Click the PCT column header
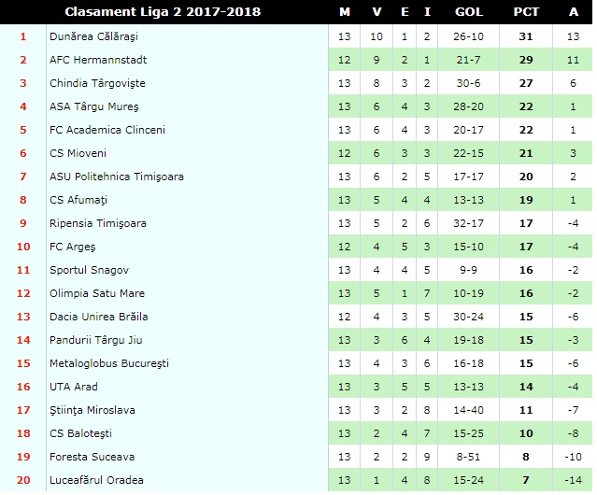 (x=526, y=12)
